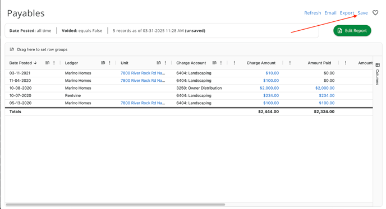Toggle row group icon in Ledger header
Viewport: 386px width, 209px height.
pos(103,63)
